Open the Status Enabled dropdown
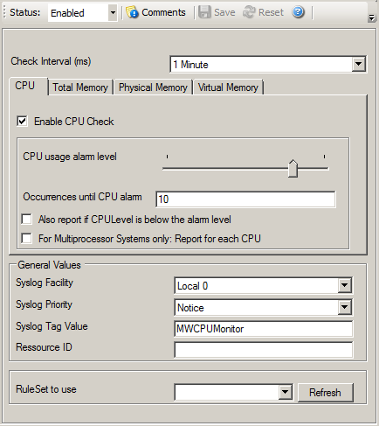The height and width of the screenshot is (426, 379). (x=113, y=12)
